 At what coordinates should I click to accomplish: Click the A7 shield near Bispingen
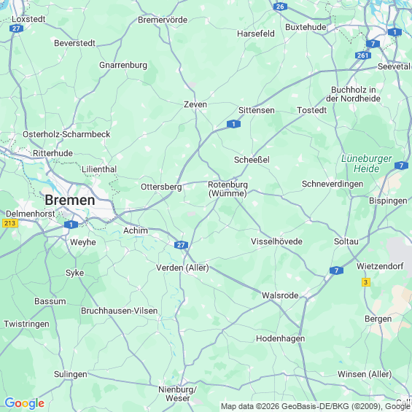tap(401, 166)
